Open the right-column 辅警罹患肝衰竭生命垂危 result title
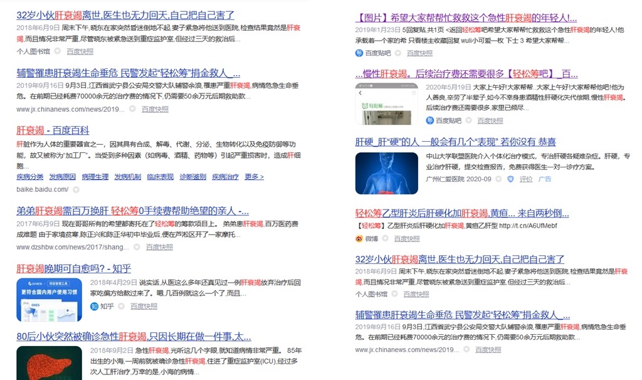The width and height of the screenshot is (642, 380). (463, 315)
